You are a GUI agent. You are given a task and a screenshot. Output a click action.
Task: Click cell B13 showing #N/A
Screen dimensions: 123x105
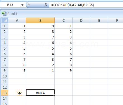(40, 93)
